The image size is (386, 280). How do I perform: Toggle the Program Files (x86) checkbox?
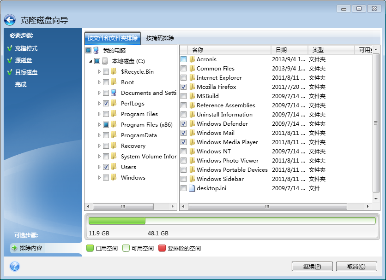pyautogui.click(x=106, y=124)
